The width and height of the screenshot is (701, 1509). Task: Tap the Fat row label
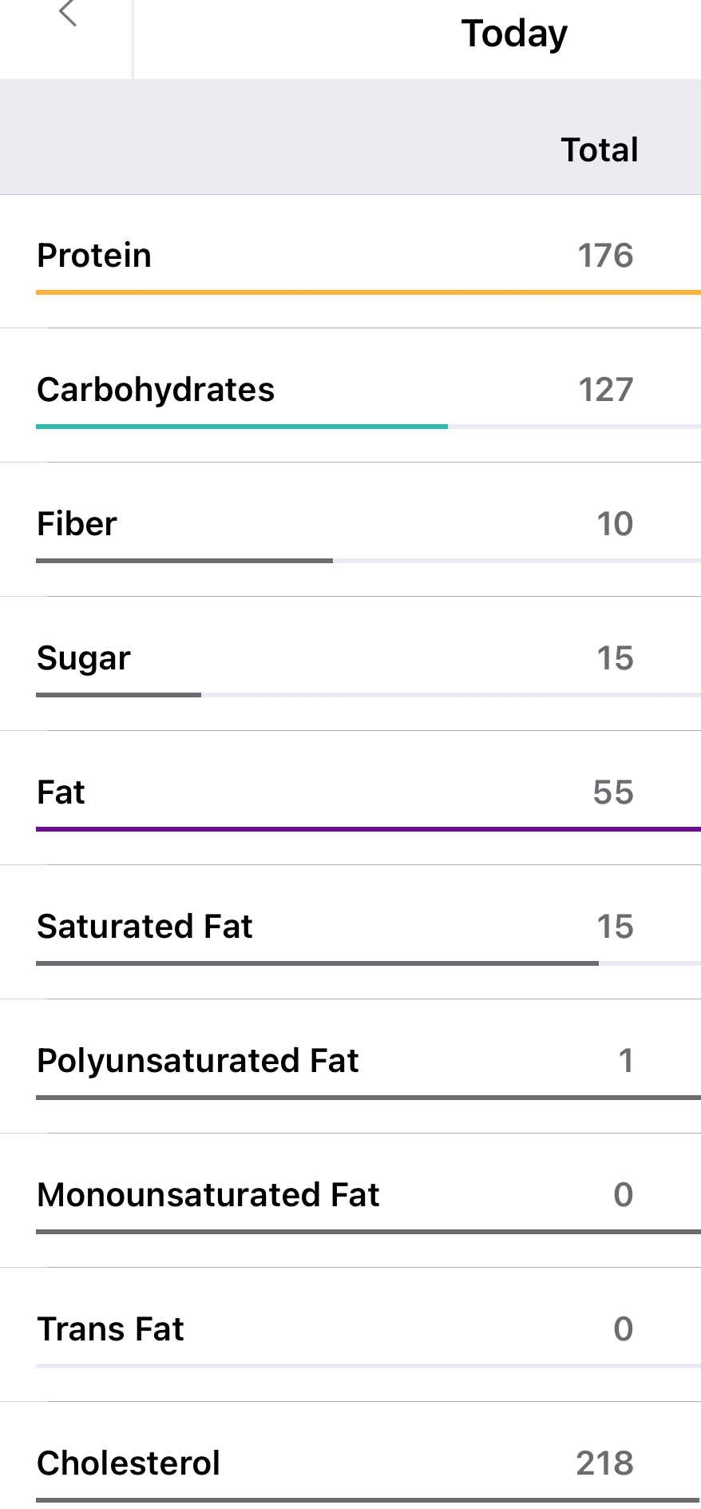61,792
